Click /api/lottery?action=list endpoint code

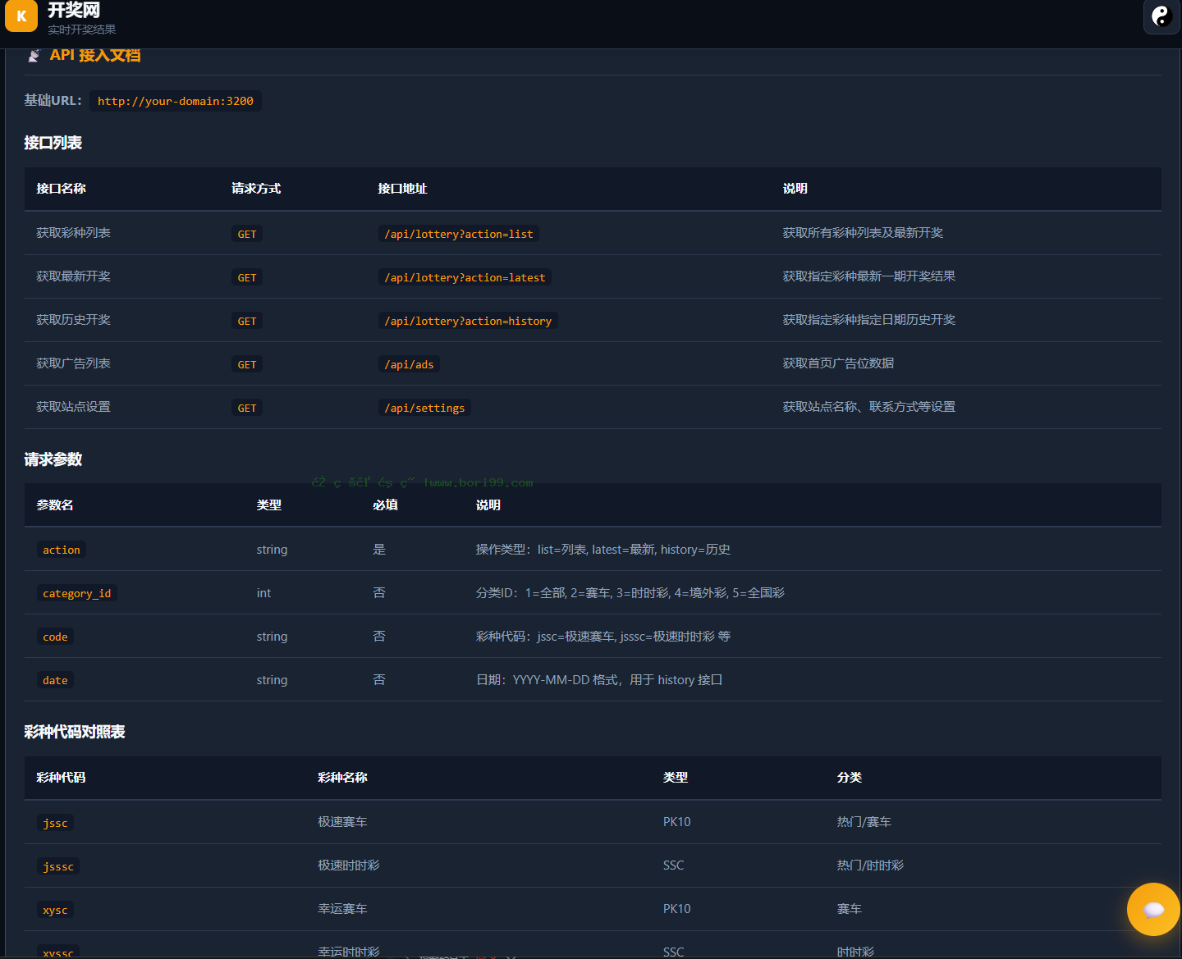[x=458, y=234]
